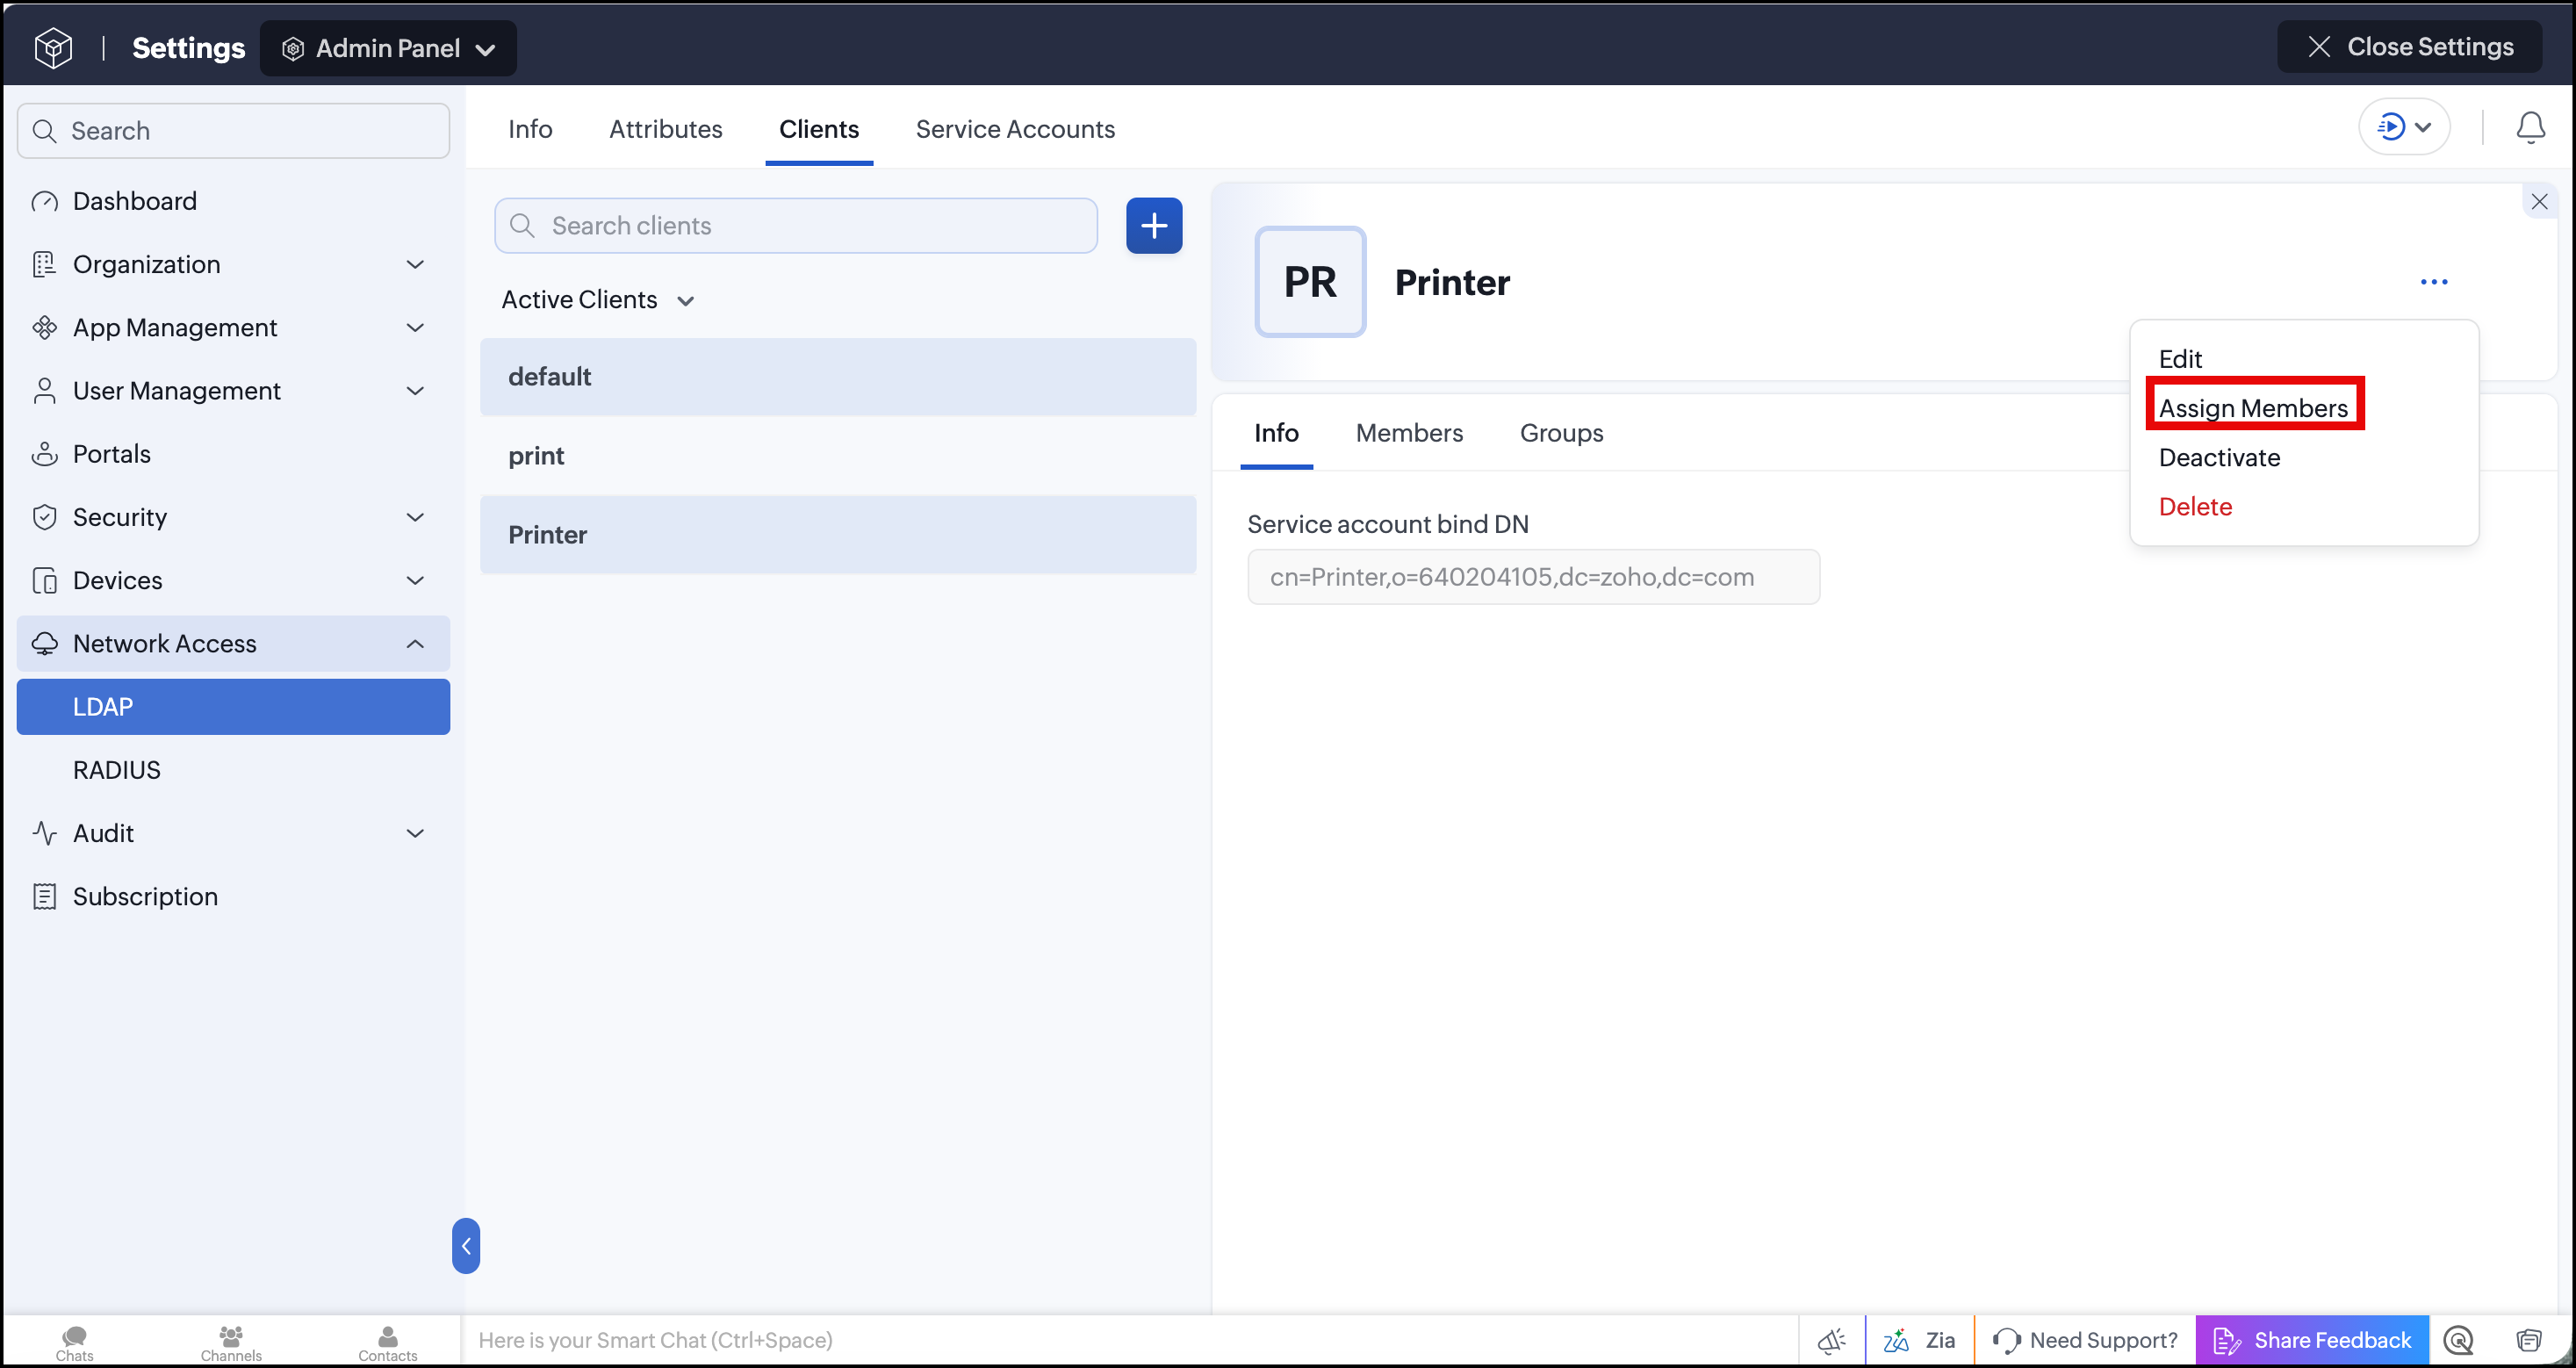Select the Clients tab

(819, 129)
